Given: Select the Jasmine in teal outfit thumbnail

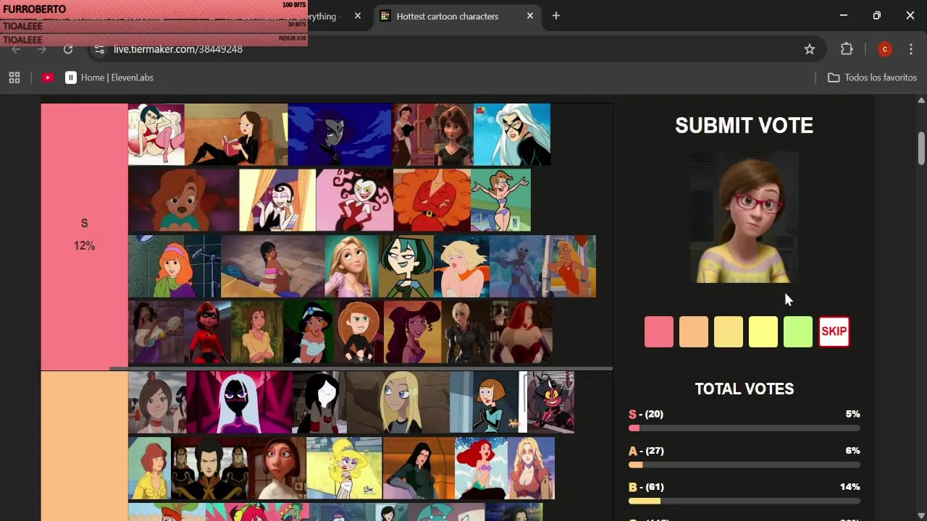Looking at the screenshot, I should (x=309, y=331).
